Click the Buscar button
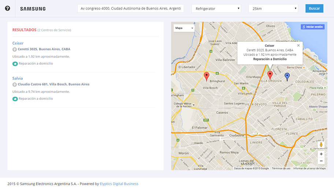This screenshot has width=334, height=190. [314, 8]
